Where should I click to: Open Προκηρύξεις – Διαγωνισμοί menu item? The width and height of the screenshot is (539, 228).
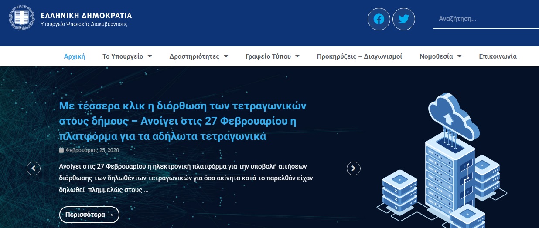point(359,56)
